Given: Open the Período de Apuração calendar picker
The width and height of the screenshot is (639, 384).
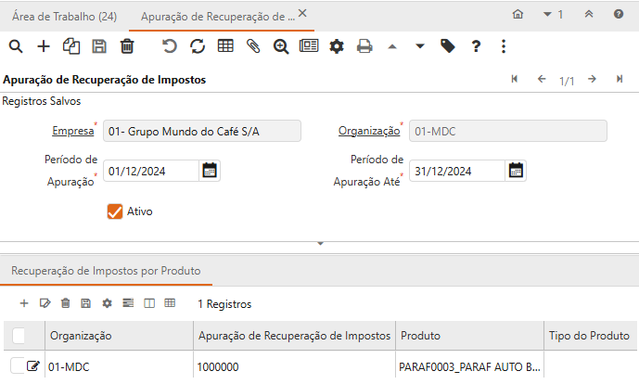Looking at the screenshot, I should pos(210,171).
